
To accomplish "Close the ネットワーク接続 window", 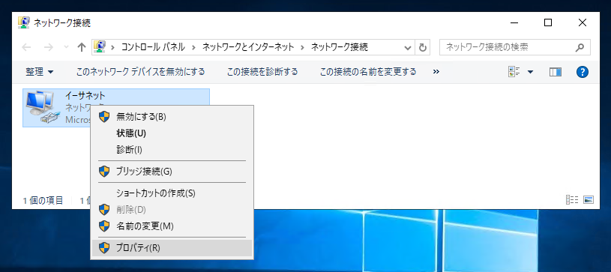I will coord(583,22).
